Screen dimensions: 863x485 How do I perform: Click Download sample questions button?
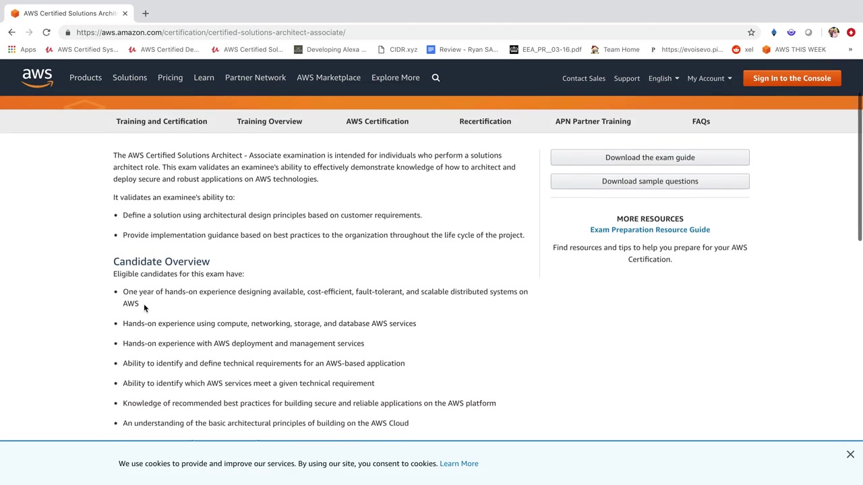coord(650,181)
